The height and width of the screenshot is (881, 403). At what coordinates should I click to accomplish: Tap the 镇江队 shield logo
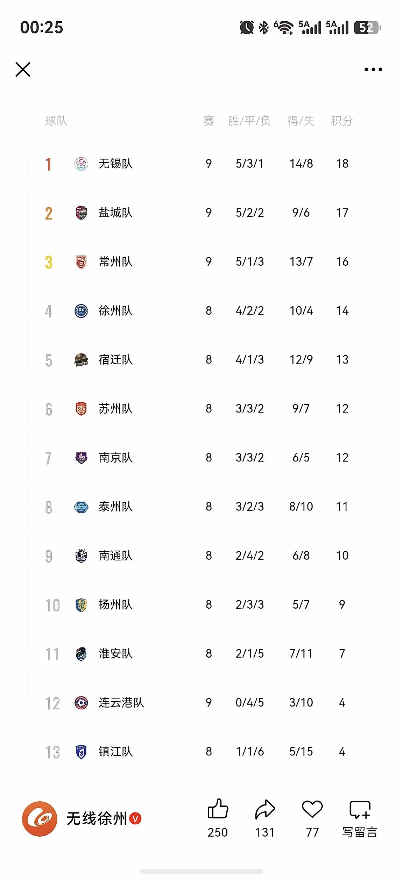[81, 752]
